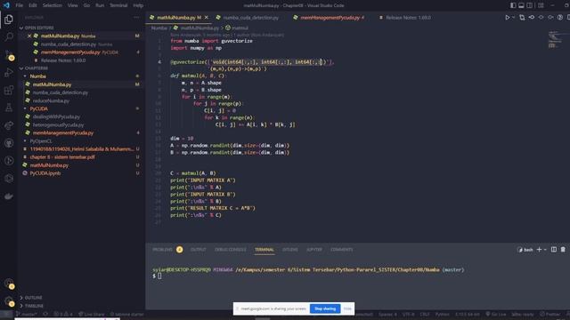Click Hide in the screen sharing banner

click(347, 308)
